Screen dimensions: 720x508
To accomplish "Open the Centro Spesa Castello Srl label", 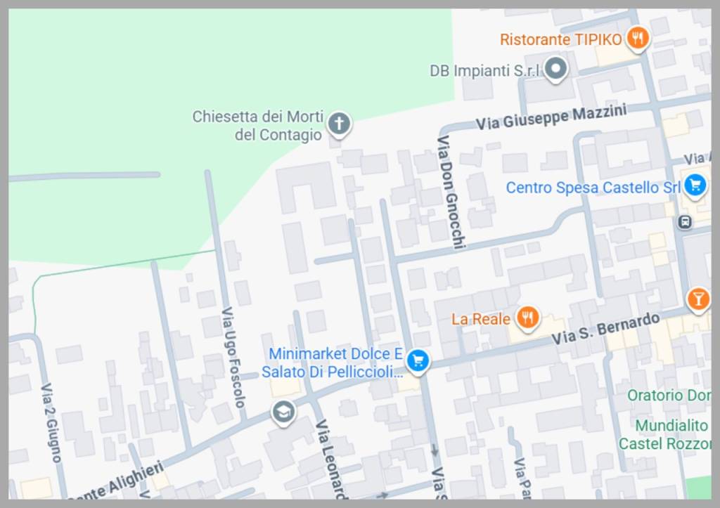I will (x=593, y=188).
